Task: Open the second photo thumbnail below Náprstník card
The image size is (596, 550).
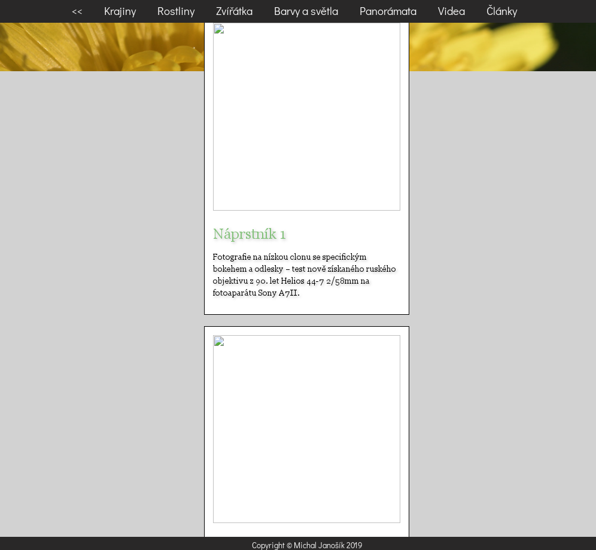Action: pos(306,429)
